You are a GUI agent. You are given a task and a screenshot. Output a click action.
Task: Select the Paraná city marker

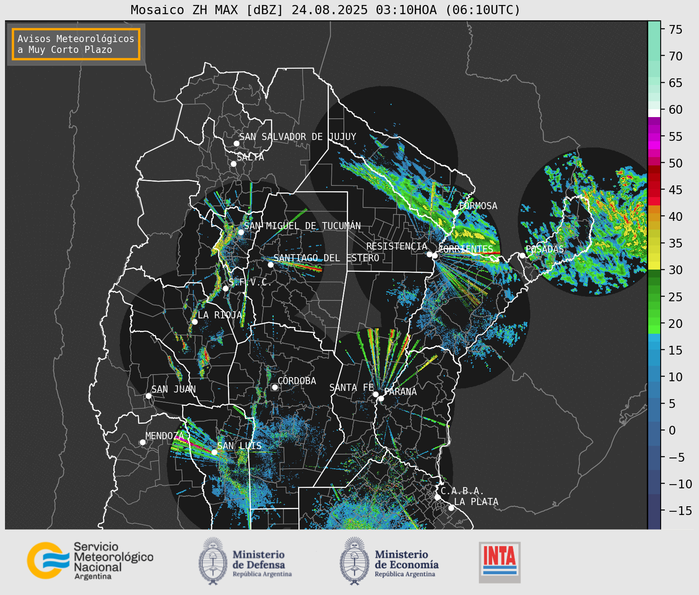(381, 398)
